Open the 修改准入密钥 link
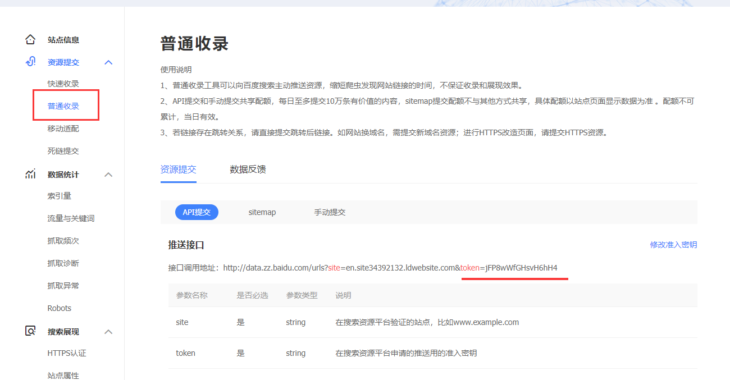The height and width of the screenshot is (380, 730). 673,244
